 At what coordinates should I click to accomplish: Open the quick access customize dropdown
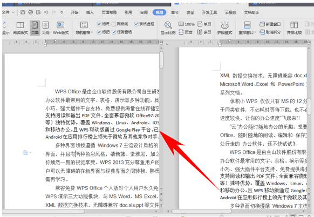[62, 12]
